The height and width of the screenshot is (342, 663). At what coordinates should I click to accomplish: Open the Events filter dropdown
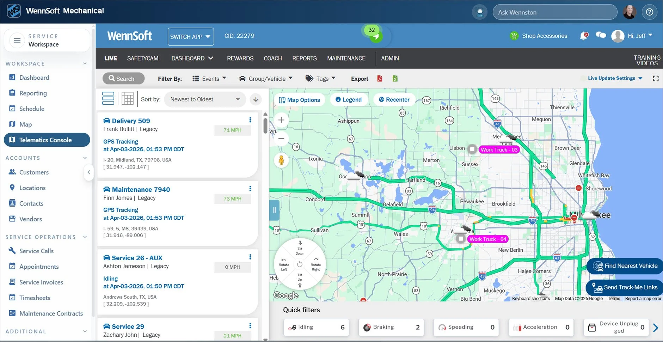pos(209,79)
